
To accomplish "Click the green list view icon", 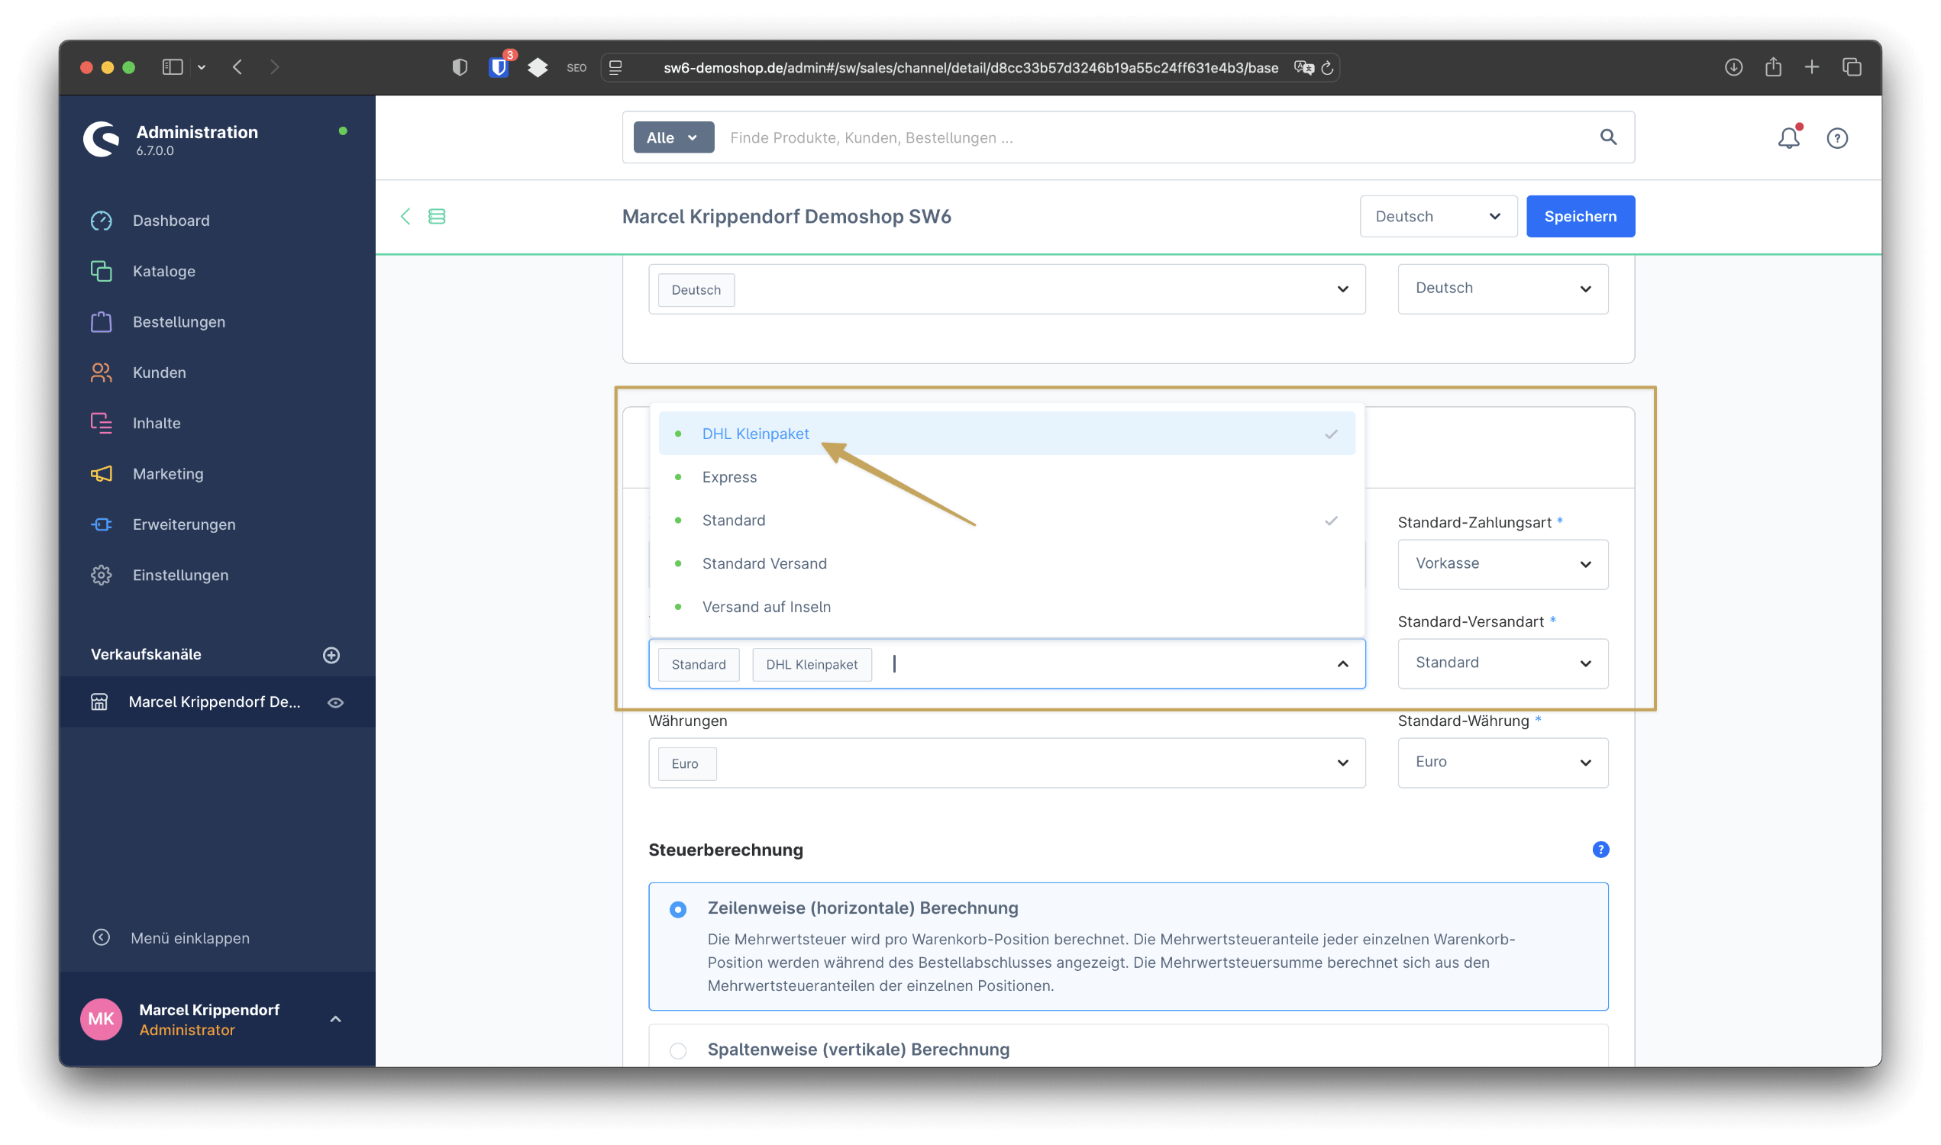I will coord(437,217).
